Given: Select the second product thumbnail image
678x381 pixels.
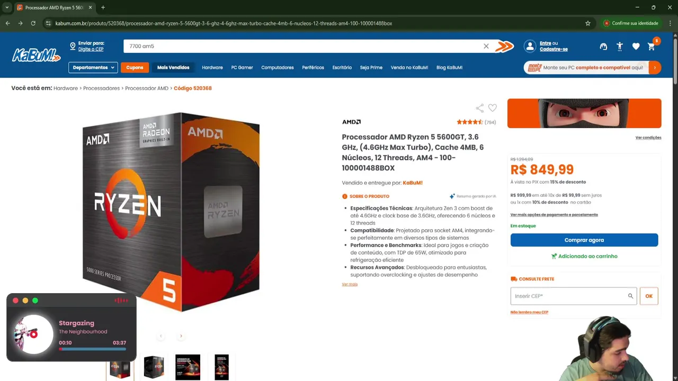Looking at the screenshot, I should coord(154,367).
